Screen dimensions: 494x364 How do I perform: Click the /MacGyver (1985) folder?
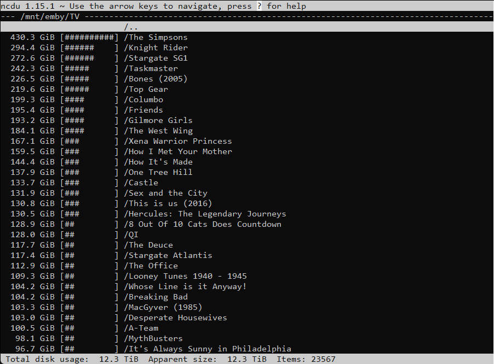click(246, 307)
